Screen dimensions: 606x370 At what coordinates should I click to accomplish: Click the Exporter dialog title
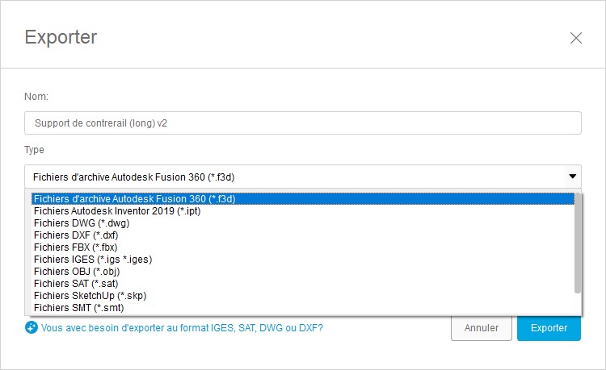pos(61,37)
